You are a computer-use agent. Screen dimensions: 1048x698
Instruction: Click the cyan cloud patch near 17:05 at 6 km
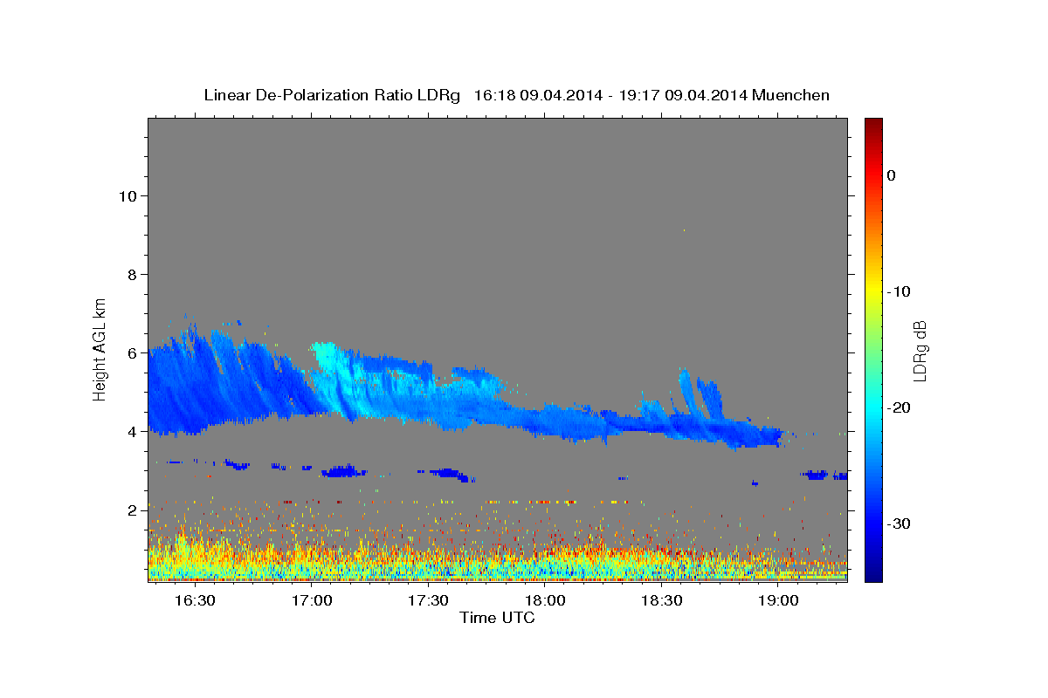pyautogui.click(x=325, y=356)
